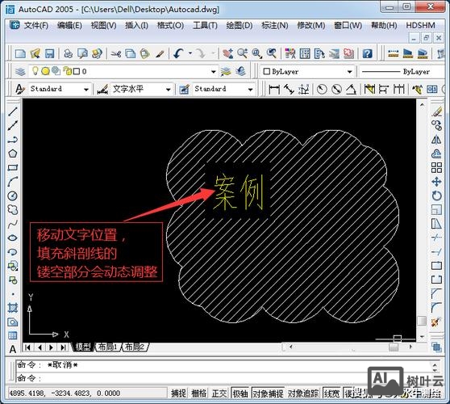Expand the undo history dropdown arrow

pos(190,53)
